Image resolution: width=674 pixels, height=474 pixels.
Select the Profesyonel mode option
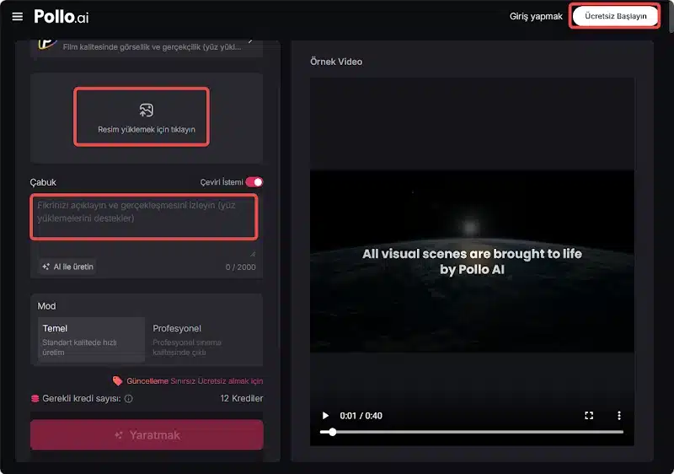coord(202,340)
